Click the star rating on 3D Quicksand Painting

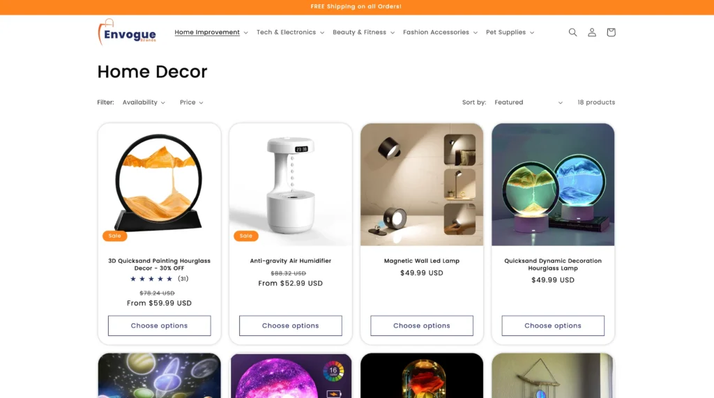(x=151, y=279)
